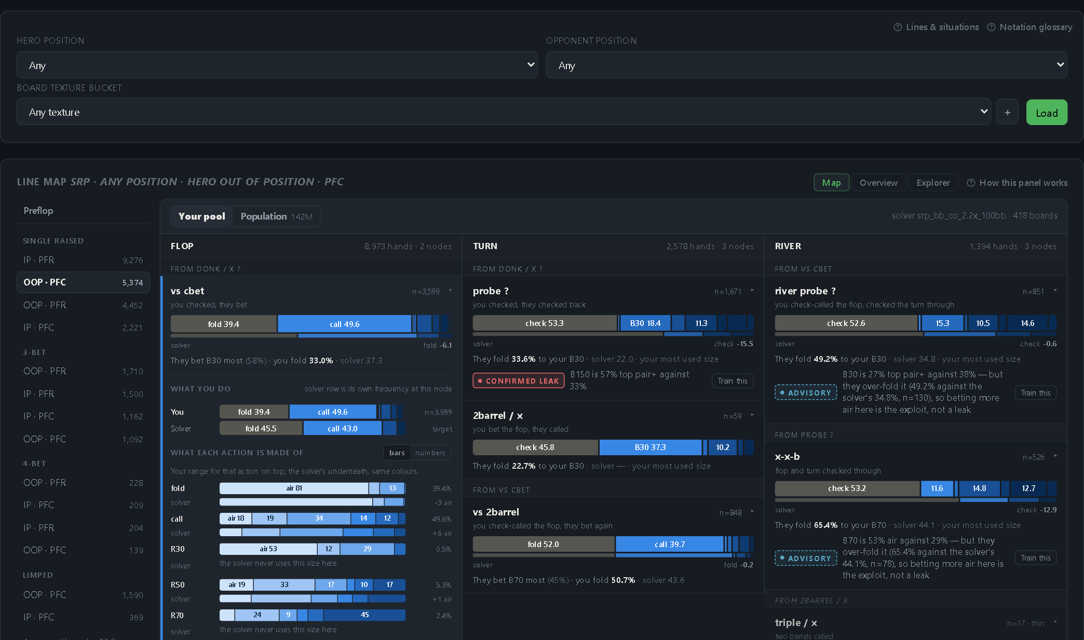Viewport: 1084px width, 640px height.
Task: Expand the triple / x node arrow
Action: pos(1055,622)
